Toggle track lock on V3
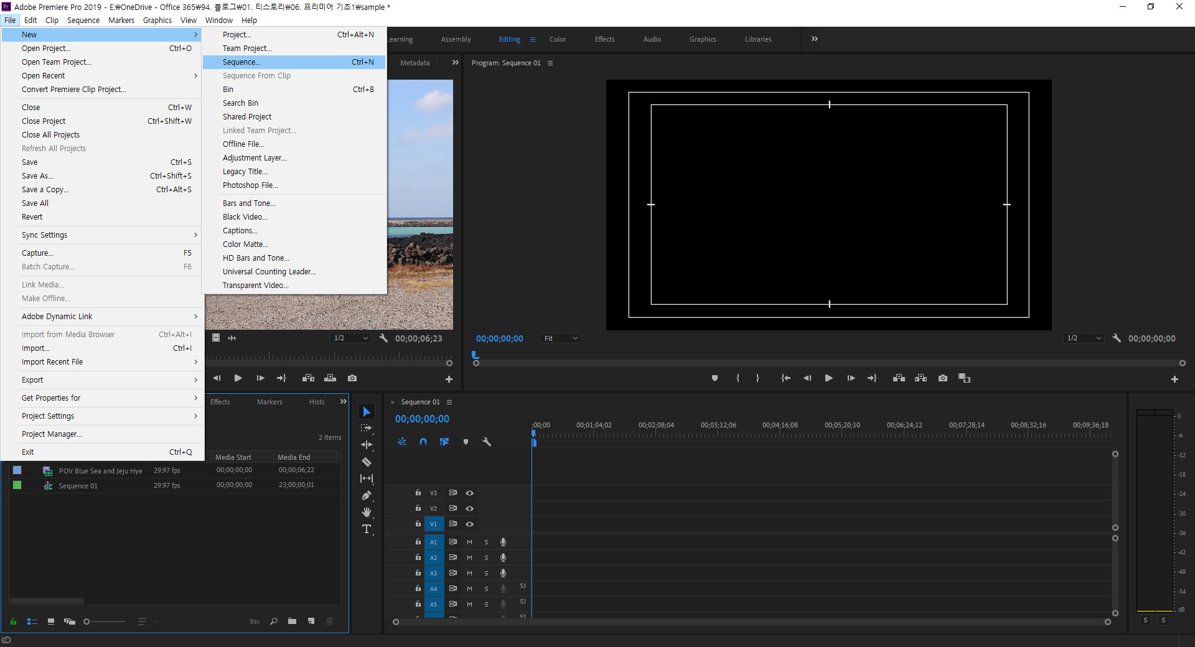Viewport: 1195px width, 647px height. (x=418, y=492)
